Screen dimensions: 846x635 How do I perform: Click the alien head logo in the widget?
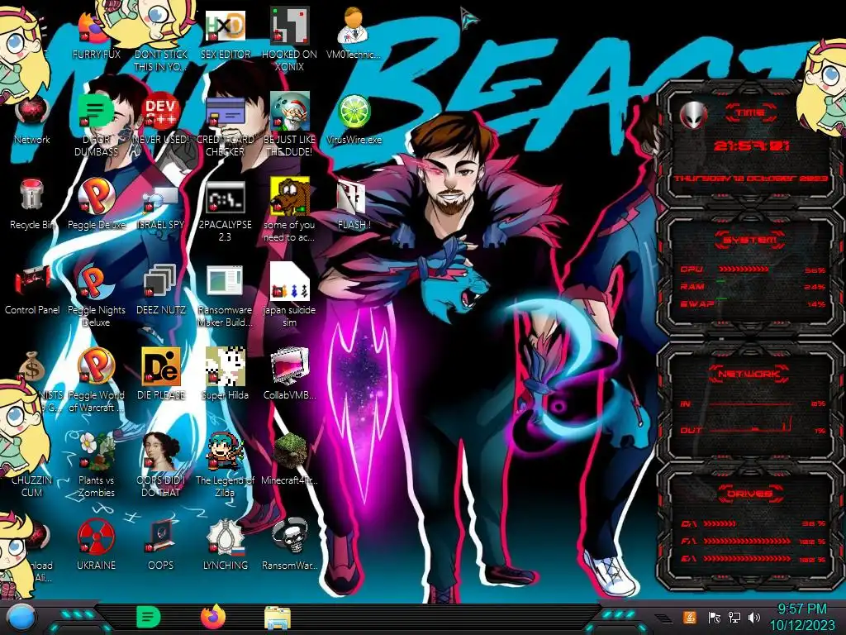(x=693, y=114)
